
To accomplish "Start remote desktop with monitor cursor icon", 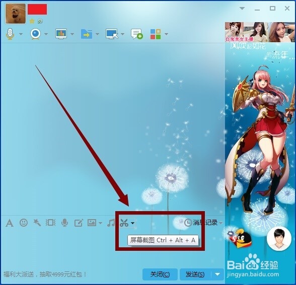I will [x=112, y=34].
